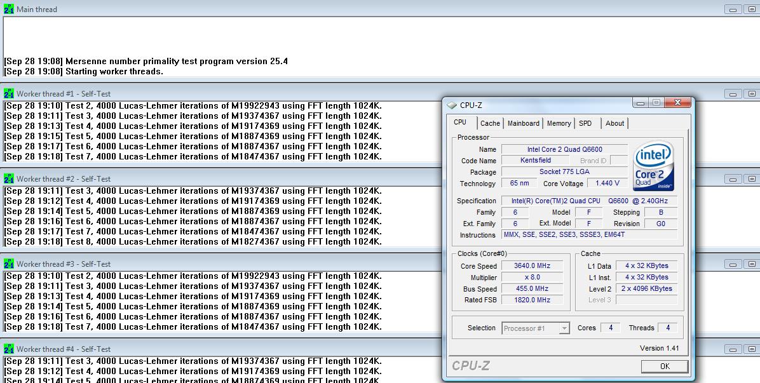Maximize the Worker thread #1 window
Image resolution: width=760 pixels, height=383 pixels.
tap(752, 93)
